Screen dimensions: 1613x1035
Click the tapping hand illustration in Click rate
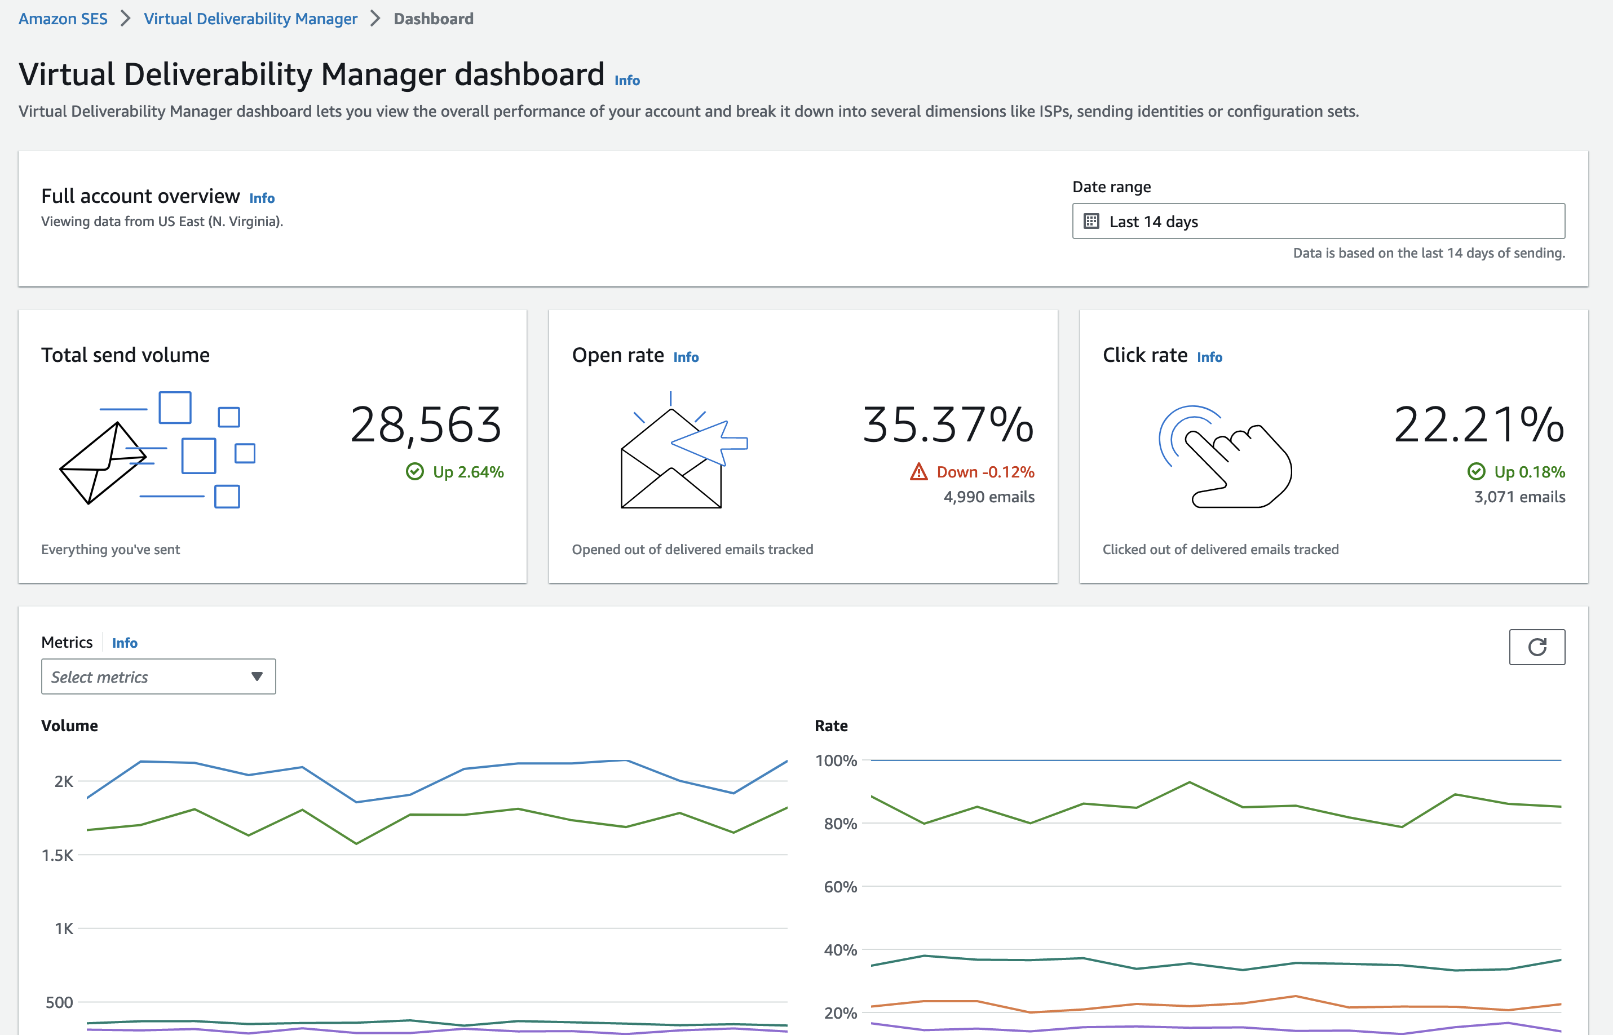(1225, 458)
